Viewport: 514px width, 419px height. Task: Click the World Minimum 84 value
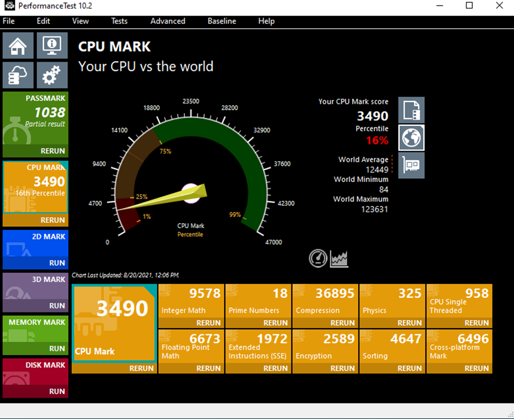384,189
